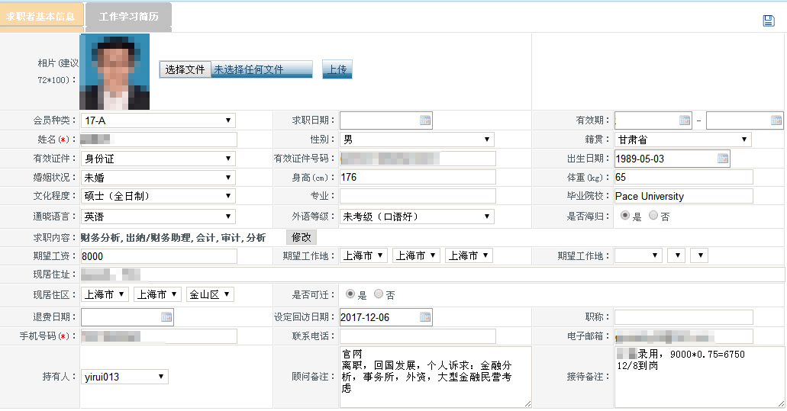Click the 接待备注 text area

point(700,377)
